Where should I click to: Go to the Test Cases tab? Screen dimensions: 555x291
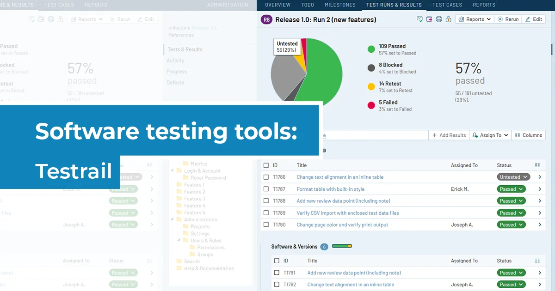click(447, 5)
